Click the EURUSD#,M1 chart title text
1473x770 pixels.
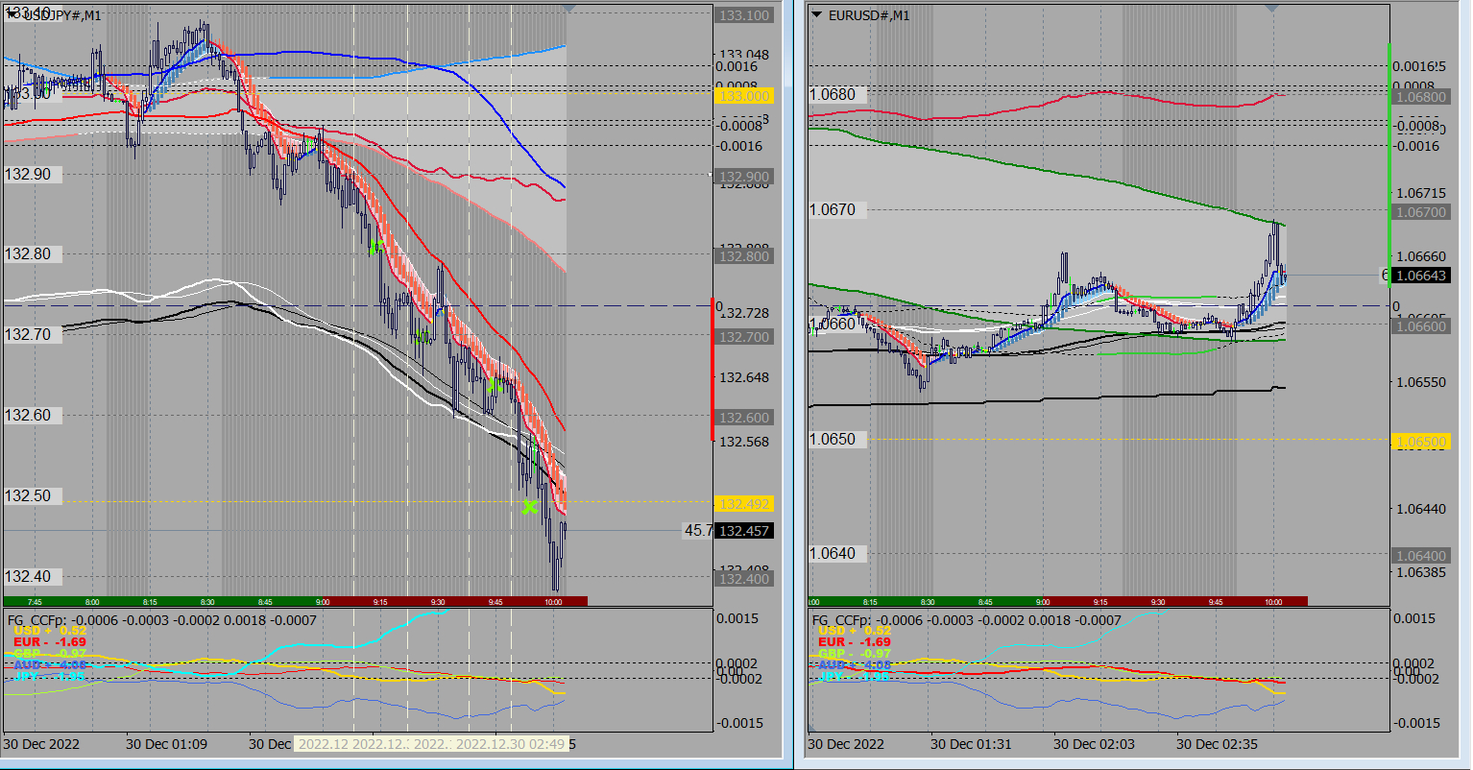[x=869, y=14]
